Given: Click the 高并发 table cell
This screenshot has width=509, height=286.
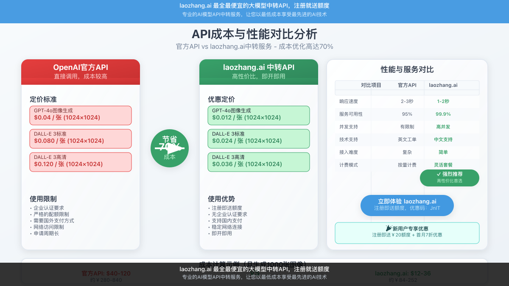Looking at the screenshot, I should 443,127.
